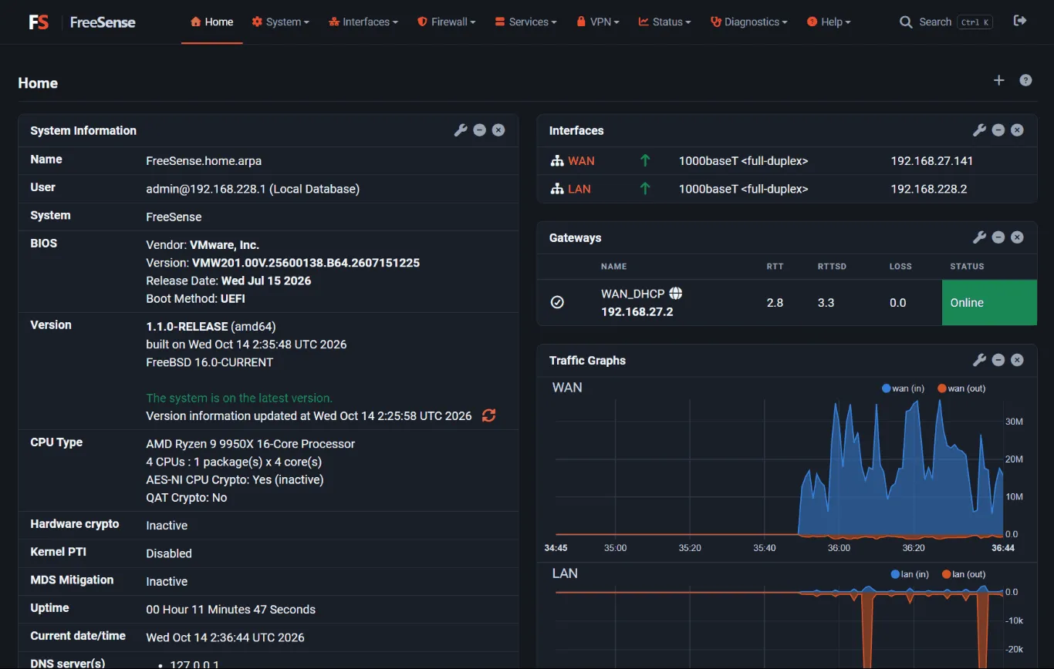Image resolution: width=1054 pixels, height=669 pixels.
Task: Open the log out icon
Action: click(x=1020, y=21)
